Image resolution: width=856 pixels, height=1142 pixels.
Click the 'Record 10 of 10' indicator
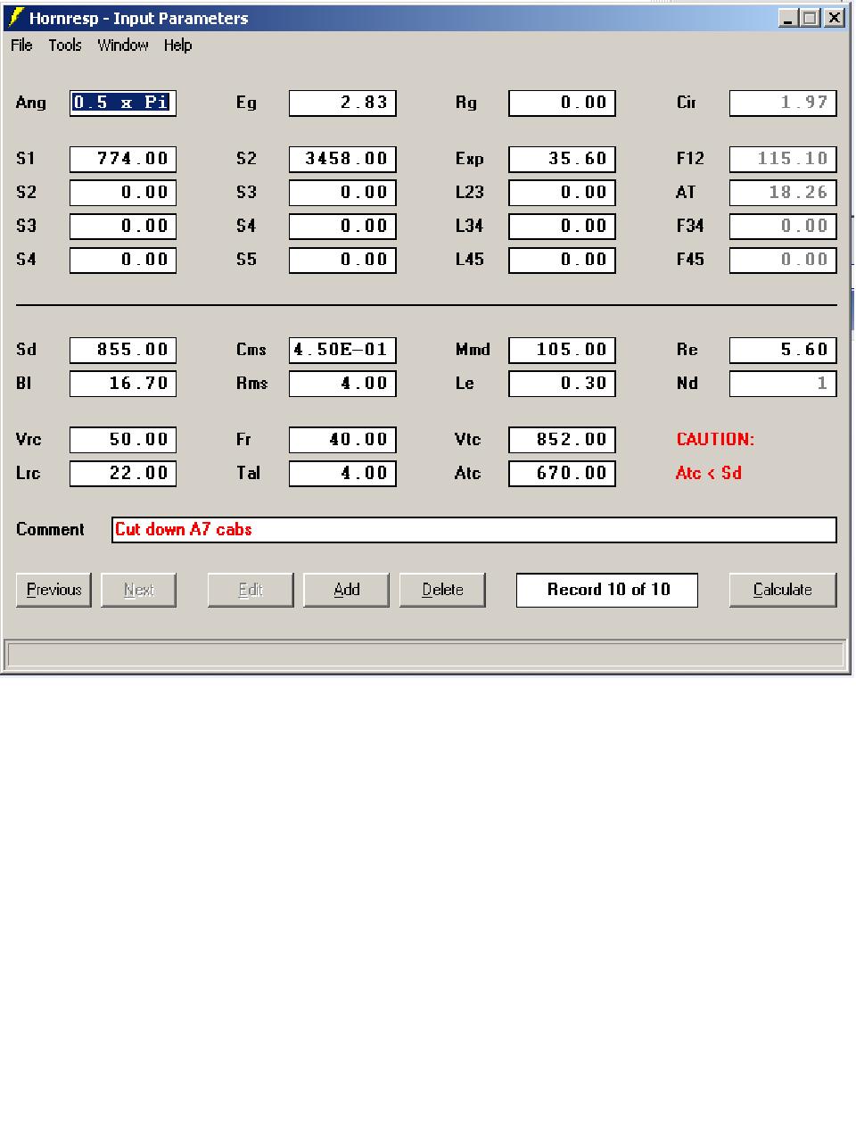[607, 590]
